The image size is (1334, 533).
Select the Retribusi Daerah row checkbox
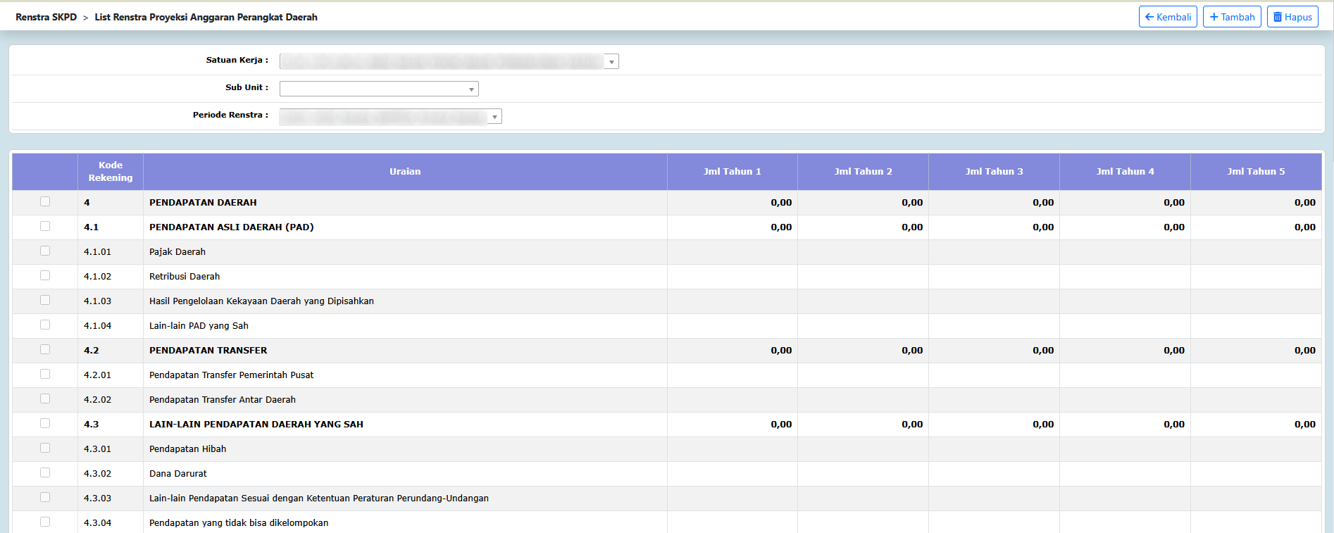tap(45, 276)
